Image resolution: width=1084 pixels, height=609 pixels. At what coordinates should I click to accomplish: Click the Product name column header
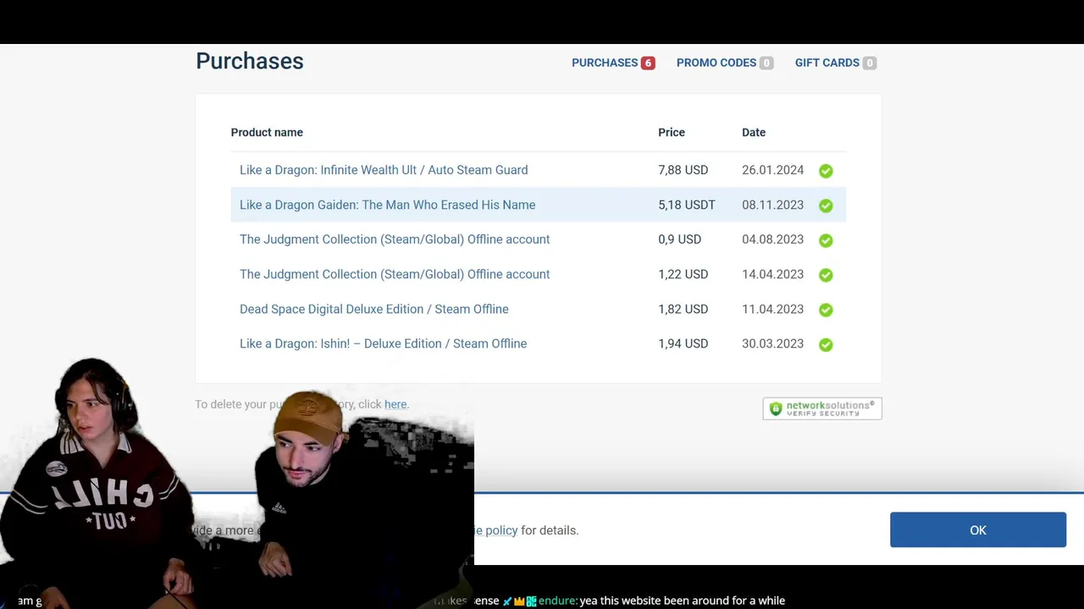[267, 132]
